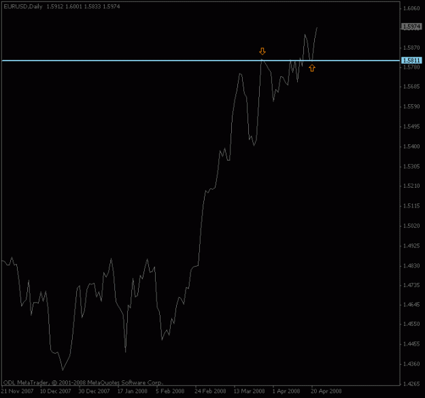Viewport: 425px width, 398px height.
Task: Click the 1.5974 current price tag
Action: coord(411,27)
